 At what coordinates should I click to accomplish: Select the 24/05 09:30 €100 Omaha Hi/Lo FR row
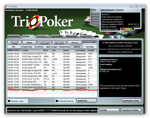coord(52,62)
